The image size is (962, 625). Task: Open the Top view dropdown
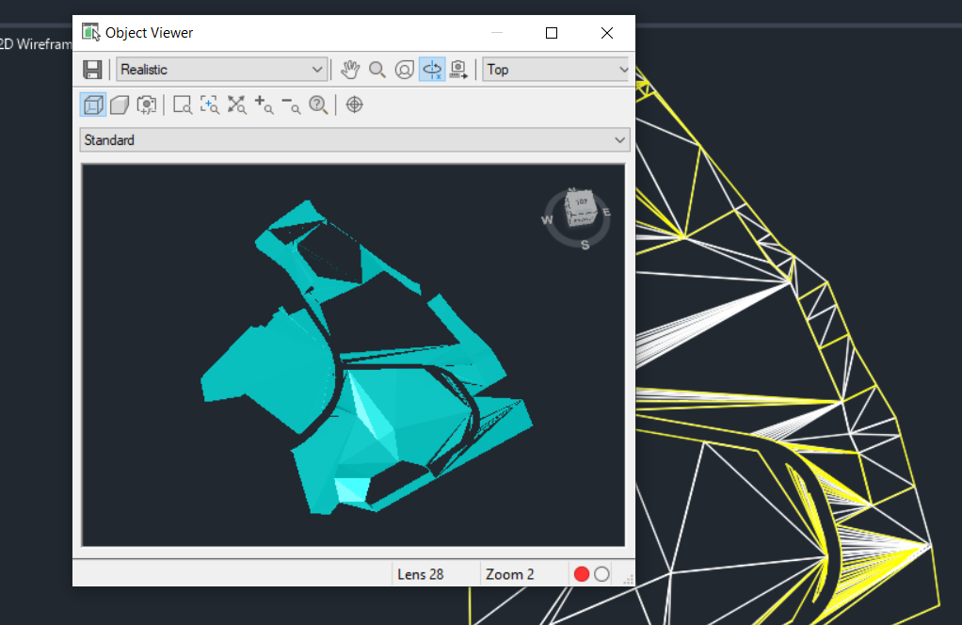(x=555, y=69)
